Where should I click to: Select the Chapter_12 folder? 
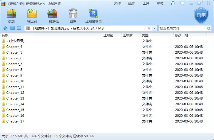click(x=104, y=92)
